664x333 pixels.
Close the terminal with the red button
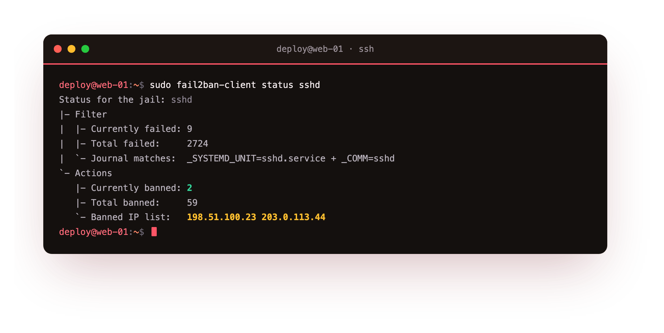58,49
